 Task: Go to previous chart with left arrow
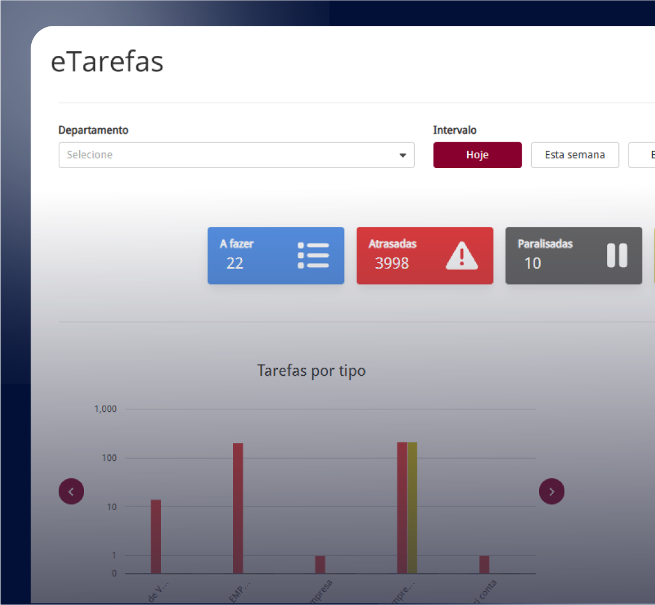71,492
